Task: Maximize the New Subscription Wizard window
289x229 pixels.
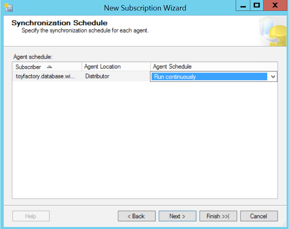Action: coord(256,5)
